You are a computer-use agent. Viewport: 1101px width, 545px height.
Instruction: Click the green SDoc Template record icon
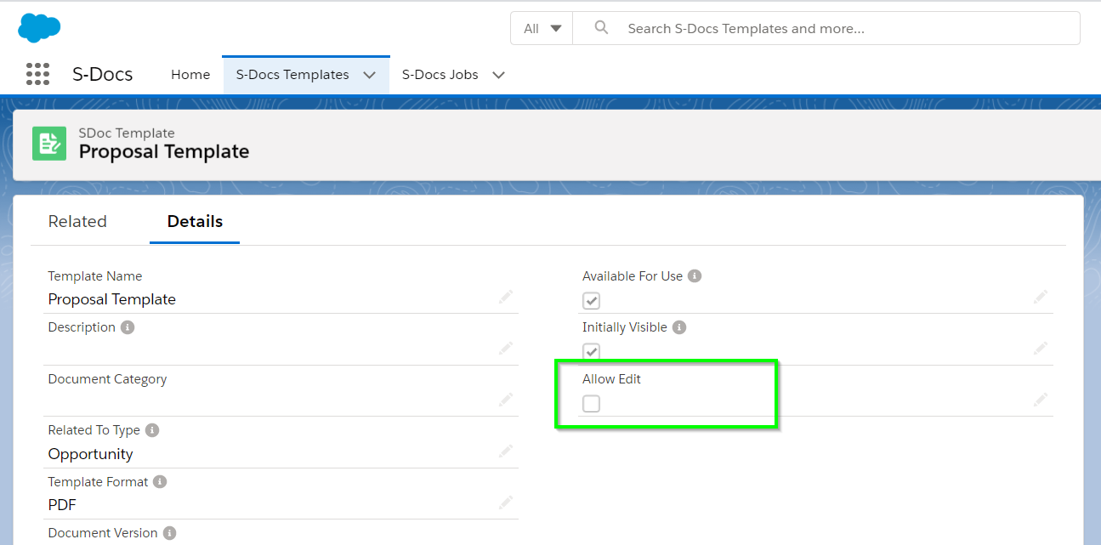pos(49,143)
